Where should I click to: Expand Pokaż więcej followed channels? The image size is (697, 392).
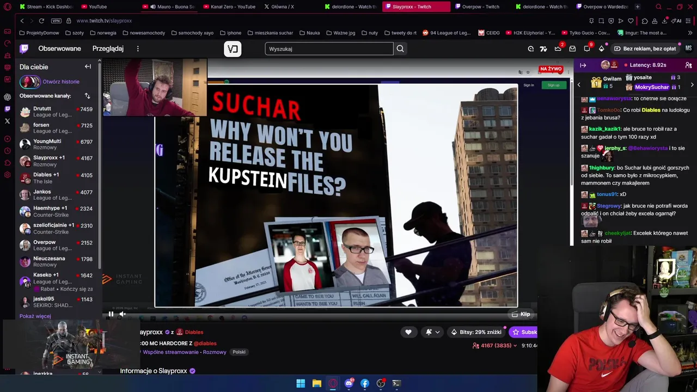[x=35, y=316]
